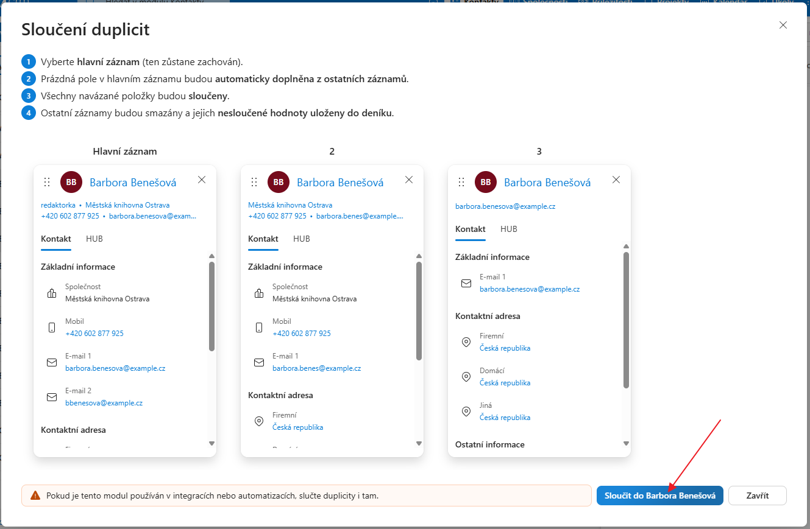Click Základní informace heading in main record
The image size is (810, 529).
tap(78, 267)
